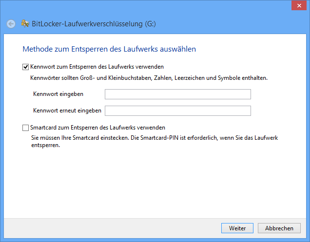
Task: Click the Smartcard-PIN description text
Action: pos(155,141)
